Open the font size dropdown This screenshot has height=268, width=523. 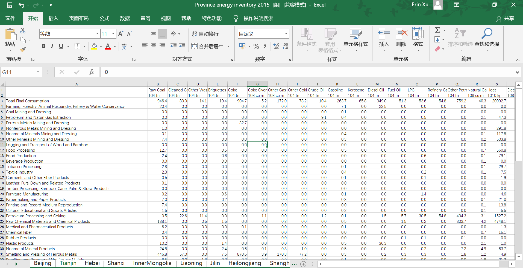point(113,34)
